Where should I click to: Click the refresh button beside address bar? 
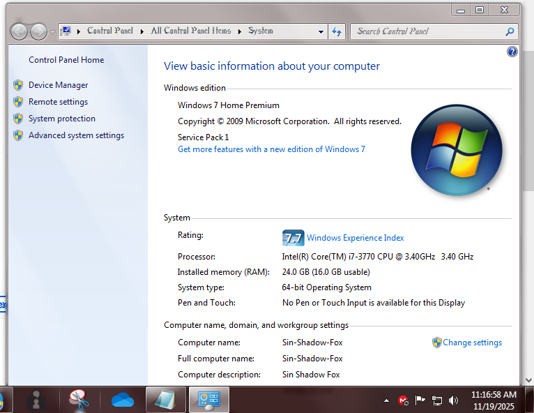coord(337,31)
